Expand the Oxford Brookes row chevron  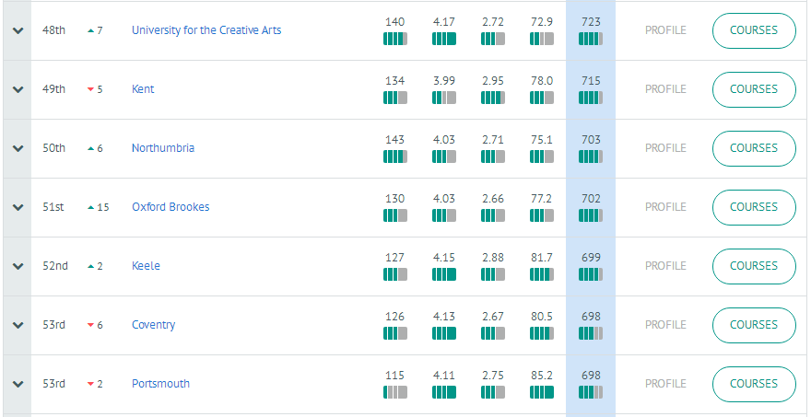18,207
